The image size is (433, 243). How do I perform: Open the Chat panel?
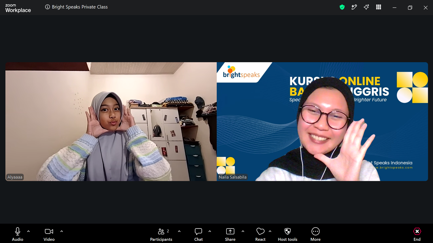[198, 234]
